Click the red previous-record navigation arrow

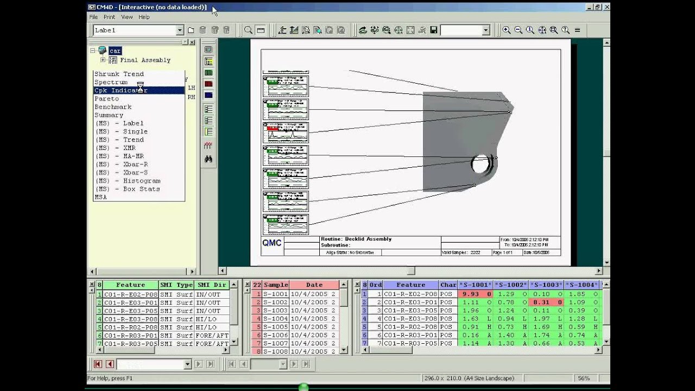[110, 364]
